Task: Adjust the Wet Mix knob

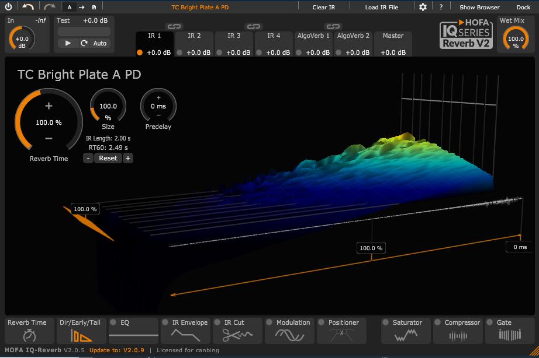Action: 516,38
